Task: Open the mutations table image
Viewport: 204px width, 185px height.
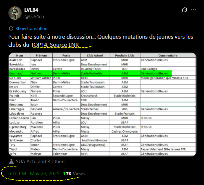Action: [102, 104]
